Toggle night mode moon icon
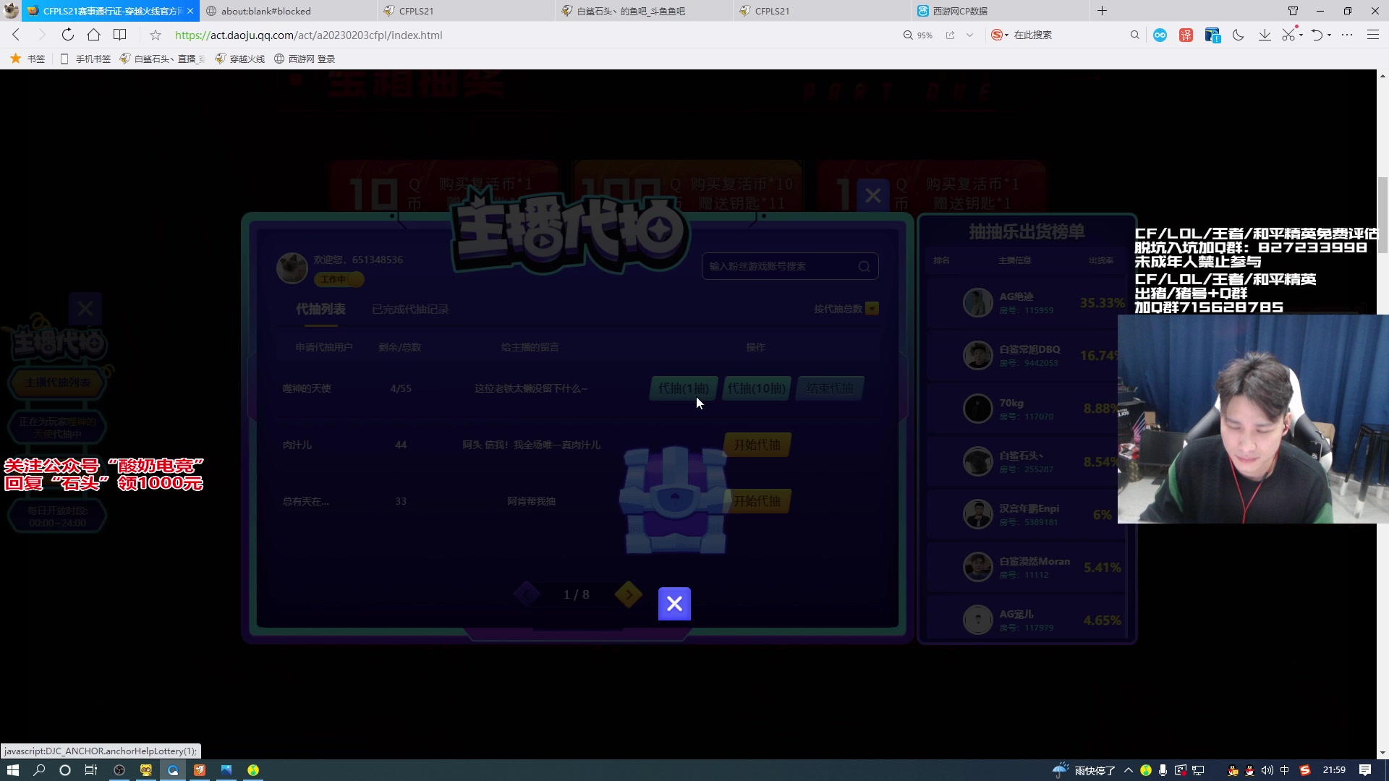This screenshot has width=1389, height=781. coord(1238,35)
